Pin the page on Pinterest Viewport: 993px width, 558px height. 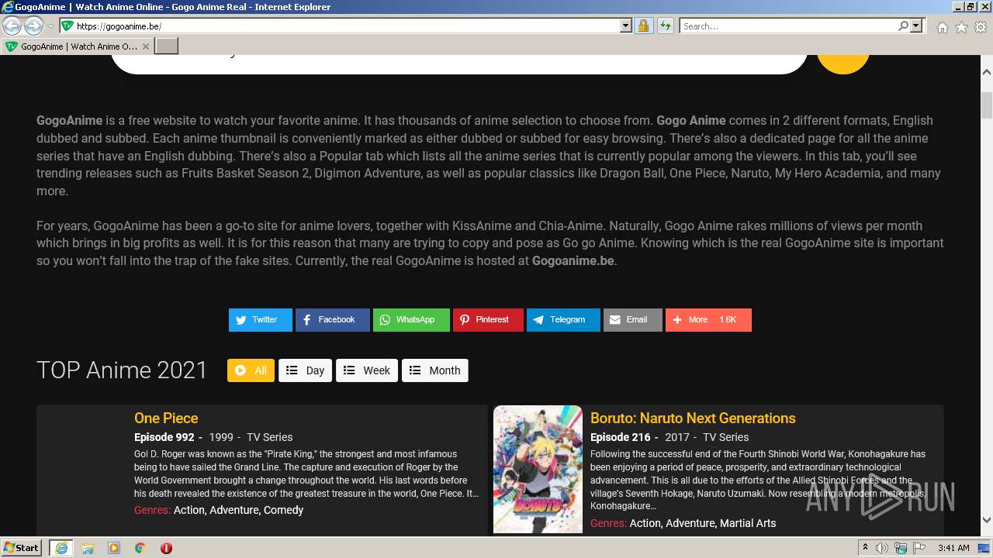click(x=488, y=320)
